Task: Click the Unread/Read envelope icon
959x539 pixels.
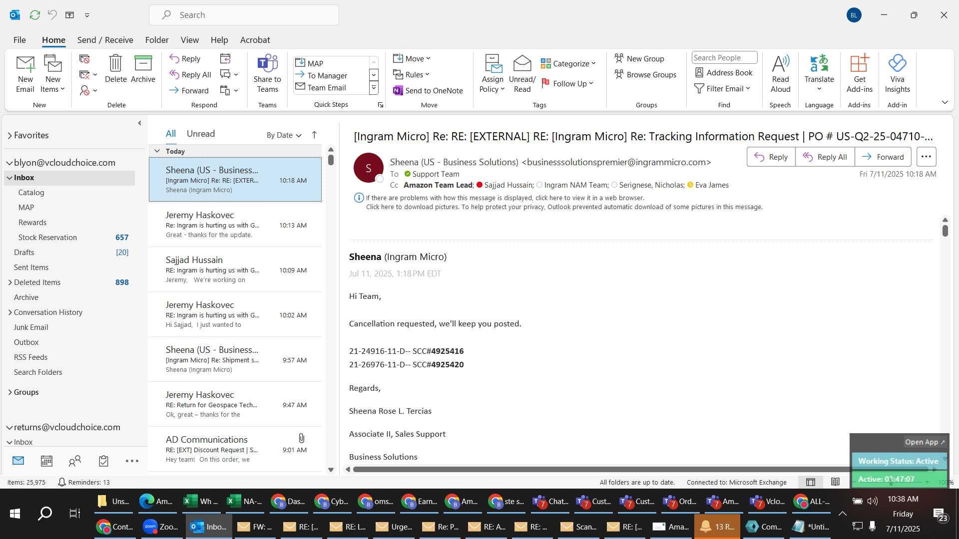Action: pos(522,74)
